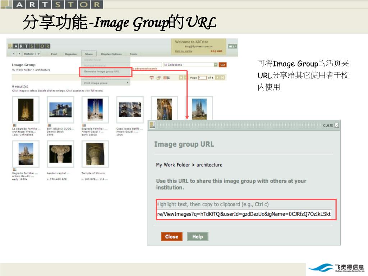Click 'My Work Folder > architecture' in dialog
Screen dimensions: 368x276
189,165
